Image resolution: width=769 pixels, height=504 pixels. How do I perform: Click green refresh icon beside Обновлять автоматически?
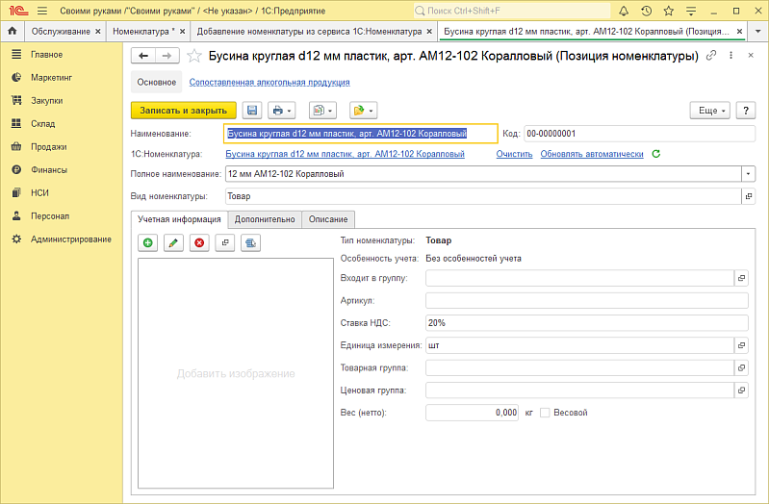(655, 154)
